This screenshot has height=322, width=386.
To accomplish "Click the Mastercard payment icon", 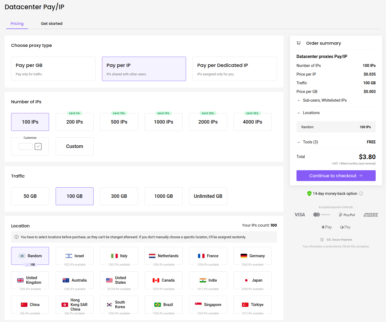I will point(317,214).
